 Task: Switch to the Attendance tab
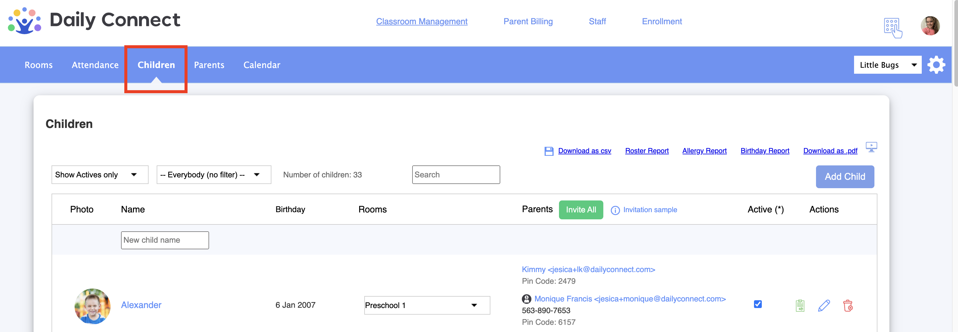(x=95, y=65)
